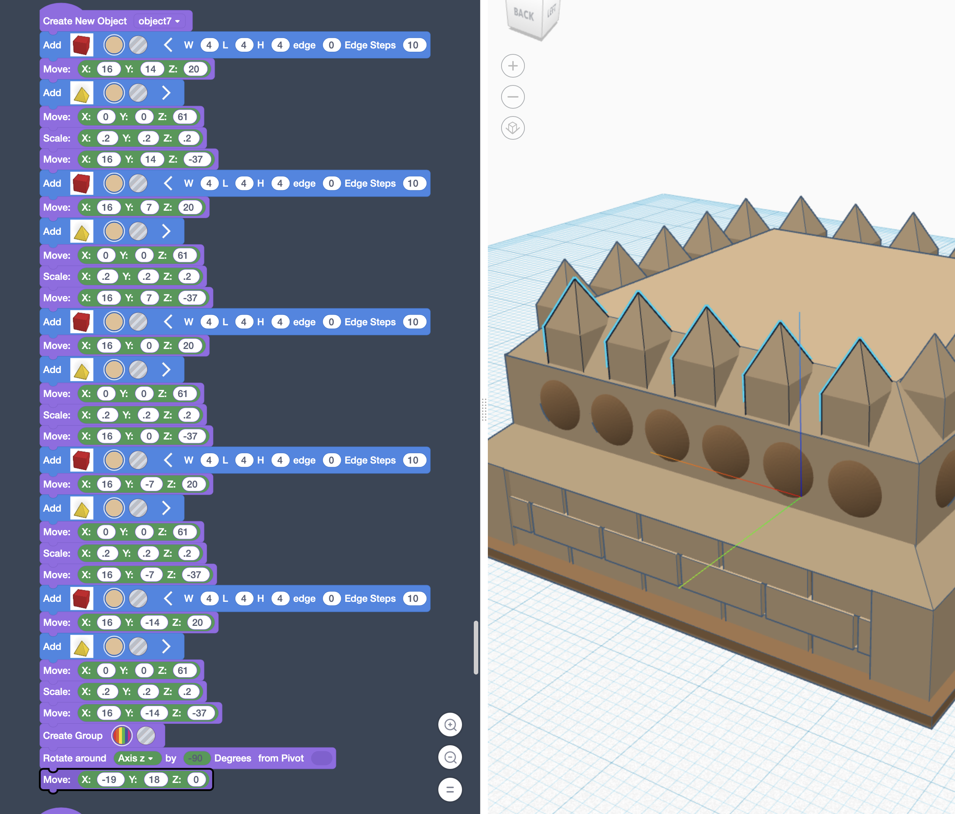955x814 pixels.
Task: Click the zoom-out magnifier icon
Action: 450,757
